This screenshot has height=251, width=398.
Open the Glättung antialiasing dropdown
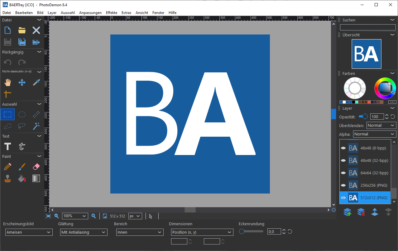tap(84, 232)
